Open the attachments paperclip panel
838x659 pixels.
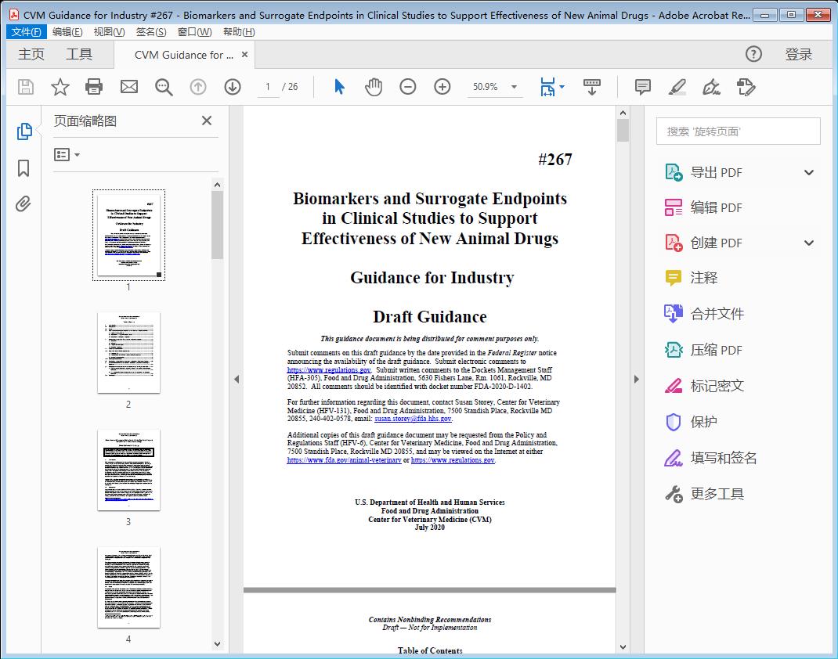(x=23, y=203)
